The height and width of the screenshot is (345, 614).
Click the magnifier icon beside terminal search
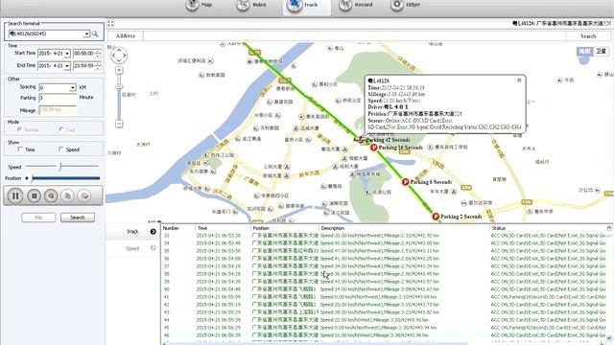[95, 34]
